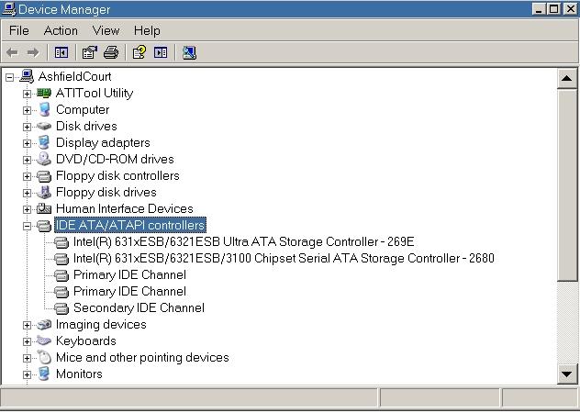Select the AshfieldCourt root label

click(74, 76)
